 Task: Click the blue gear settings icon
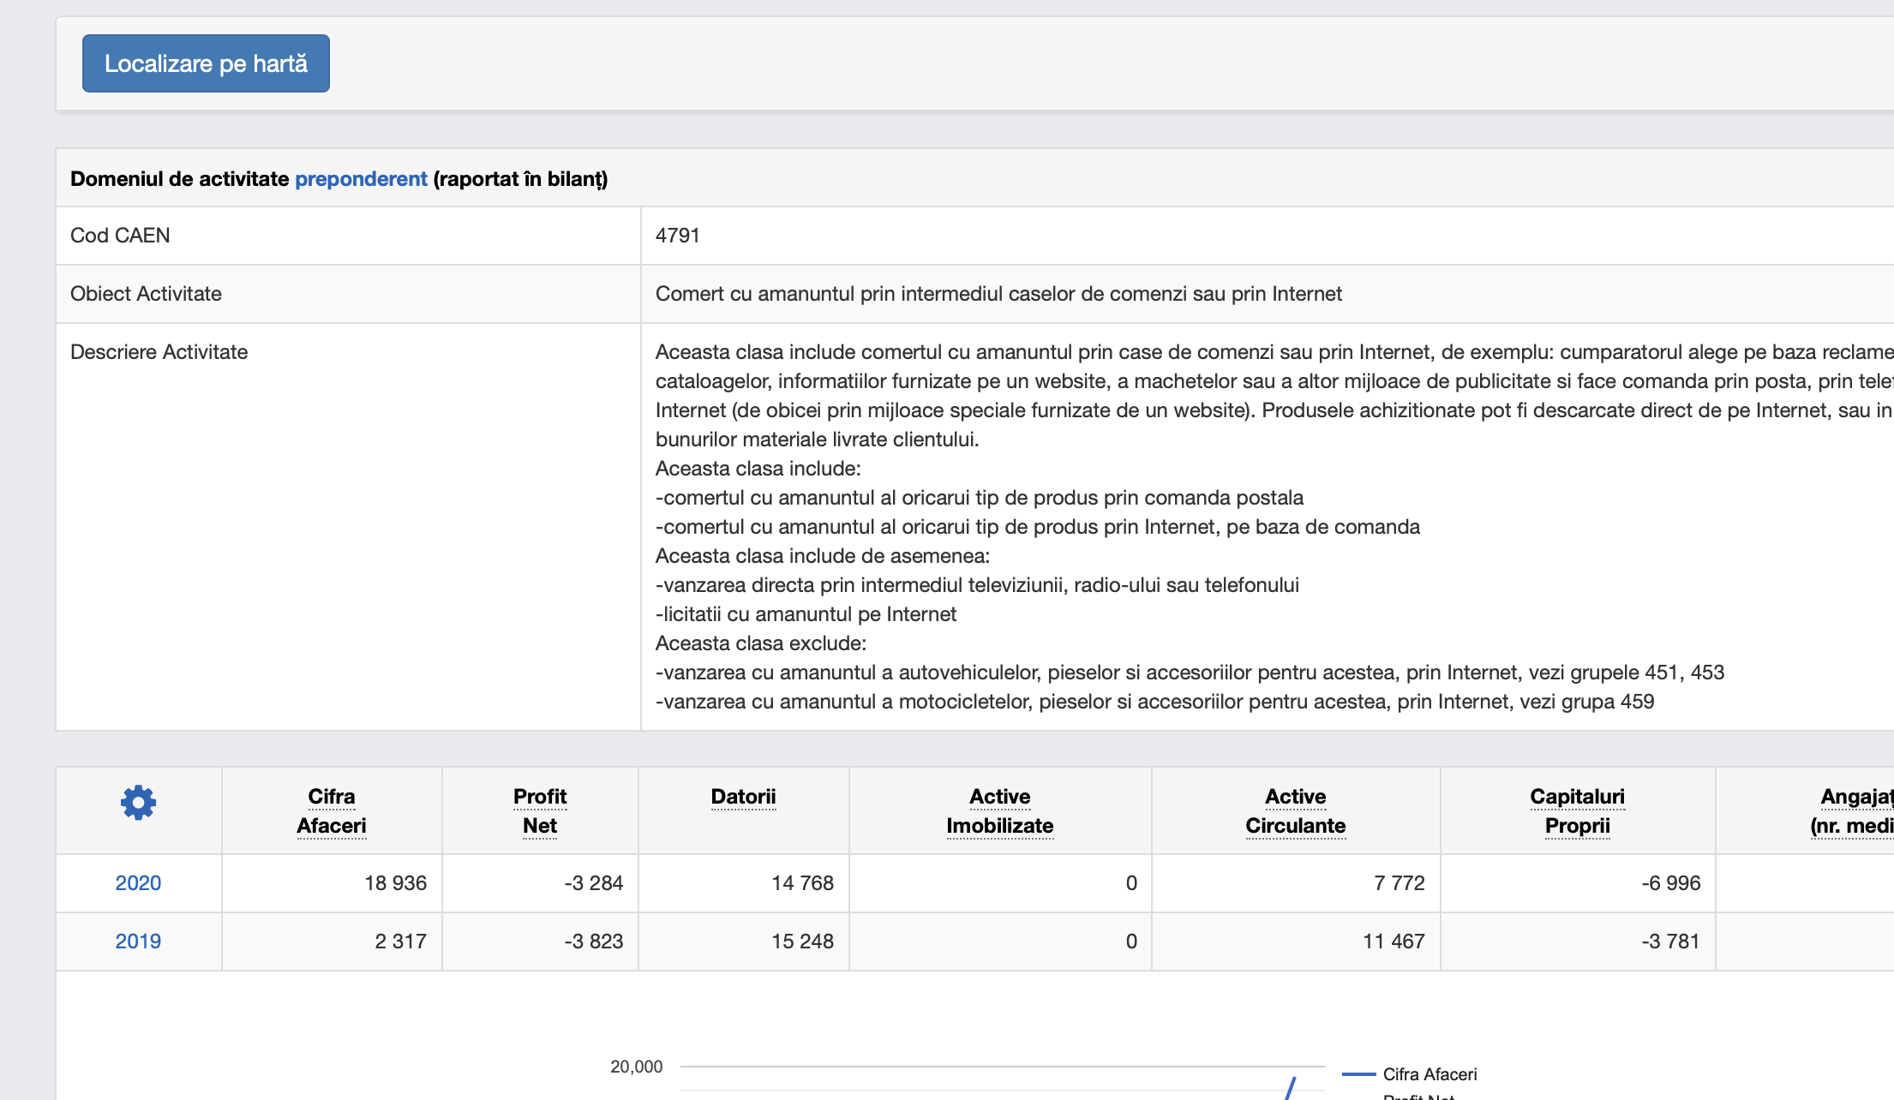click(x=138, y=803)
